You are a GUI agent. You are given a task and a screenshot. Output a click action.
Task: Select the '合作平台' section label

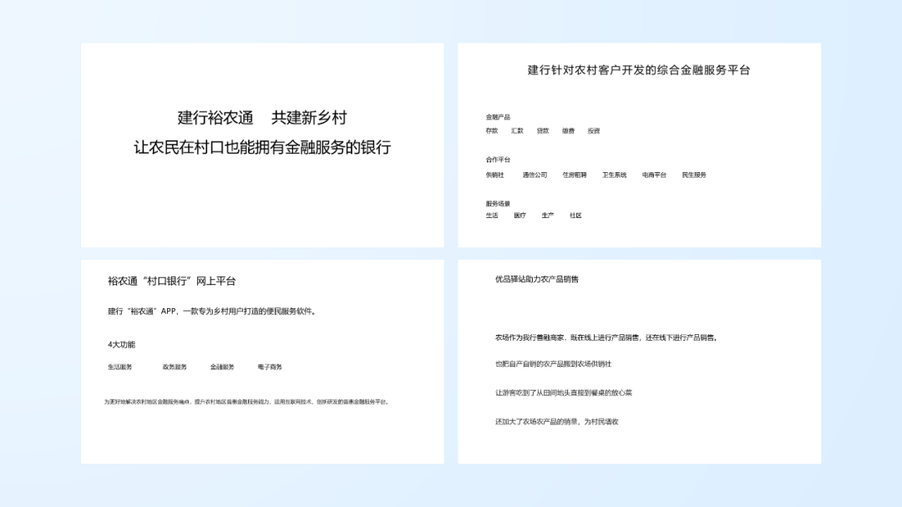pyautogui.click(x=498, y=160)
